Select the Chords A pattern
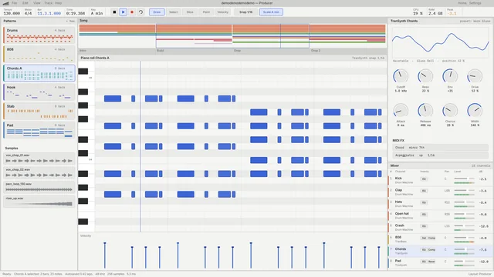494x277 pixels. coord(39,73)
